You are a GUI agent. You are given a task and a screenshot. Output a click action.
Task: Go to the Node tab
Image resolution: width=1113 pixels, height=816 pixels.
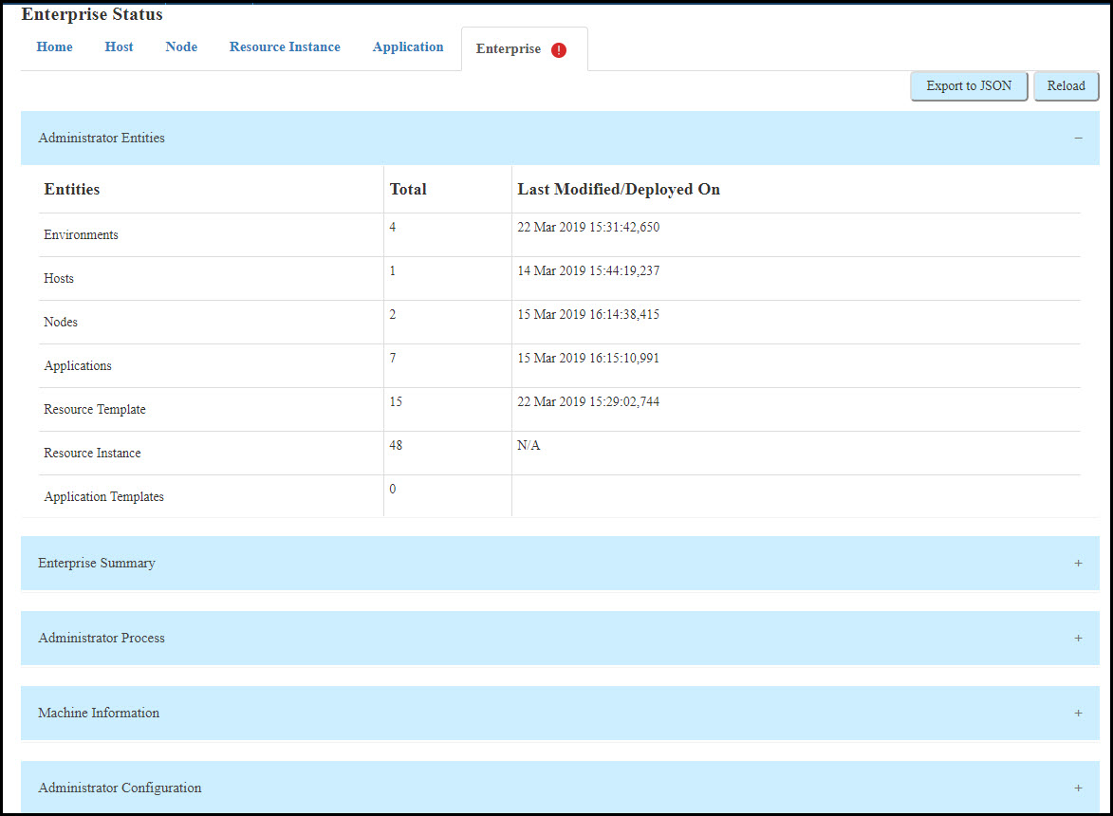pos(181,47)
